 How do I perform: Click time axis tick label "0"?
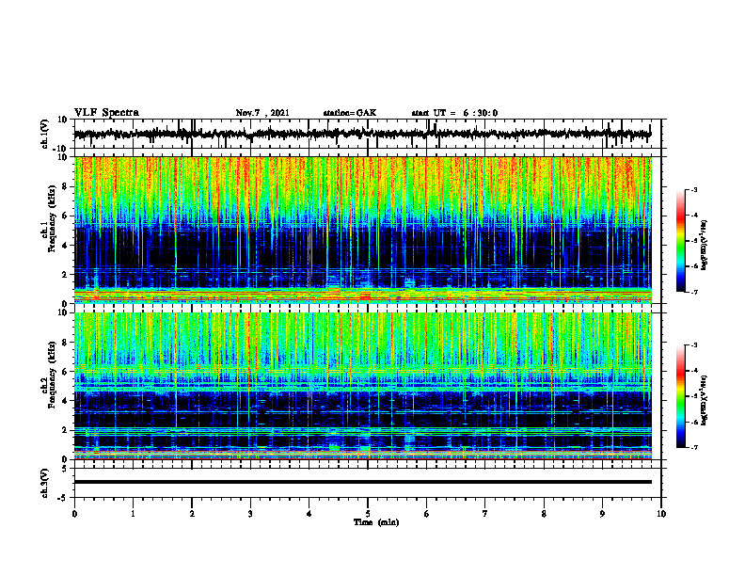click(74, 514)
